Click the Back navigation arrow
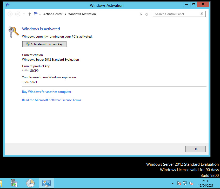The width and height of the screenshot is (220, 189). (10, 14)
